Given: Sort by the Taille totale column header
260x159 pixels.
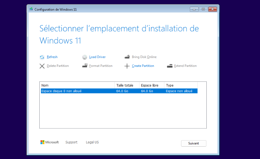Looking at the screenshot, I should pos(127,85).
